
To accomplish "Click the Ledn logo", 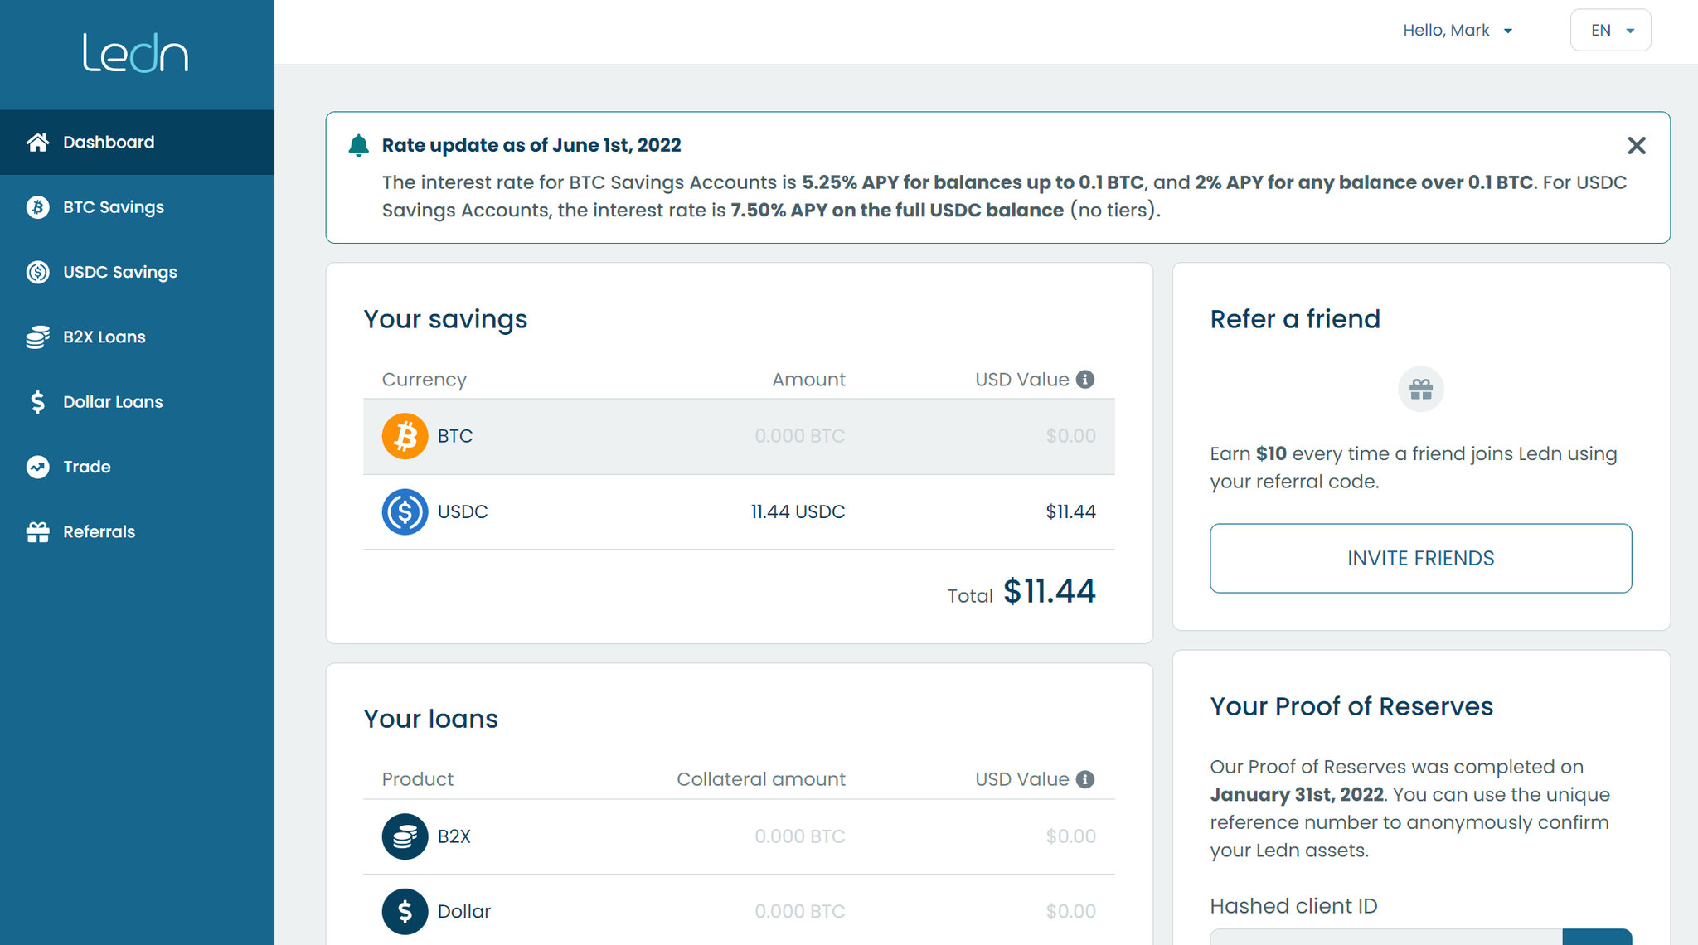I will point(136,53).
